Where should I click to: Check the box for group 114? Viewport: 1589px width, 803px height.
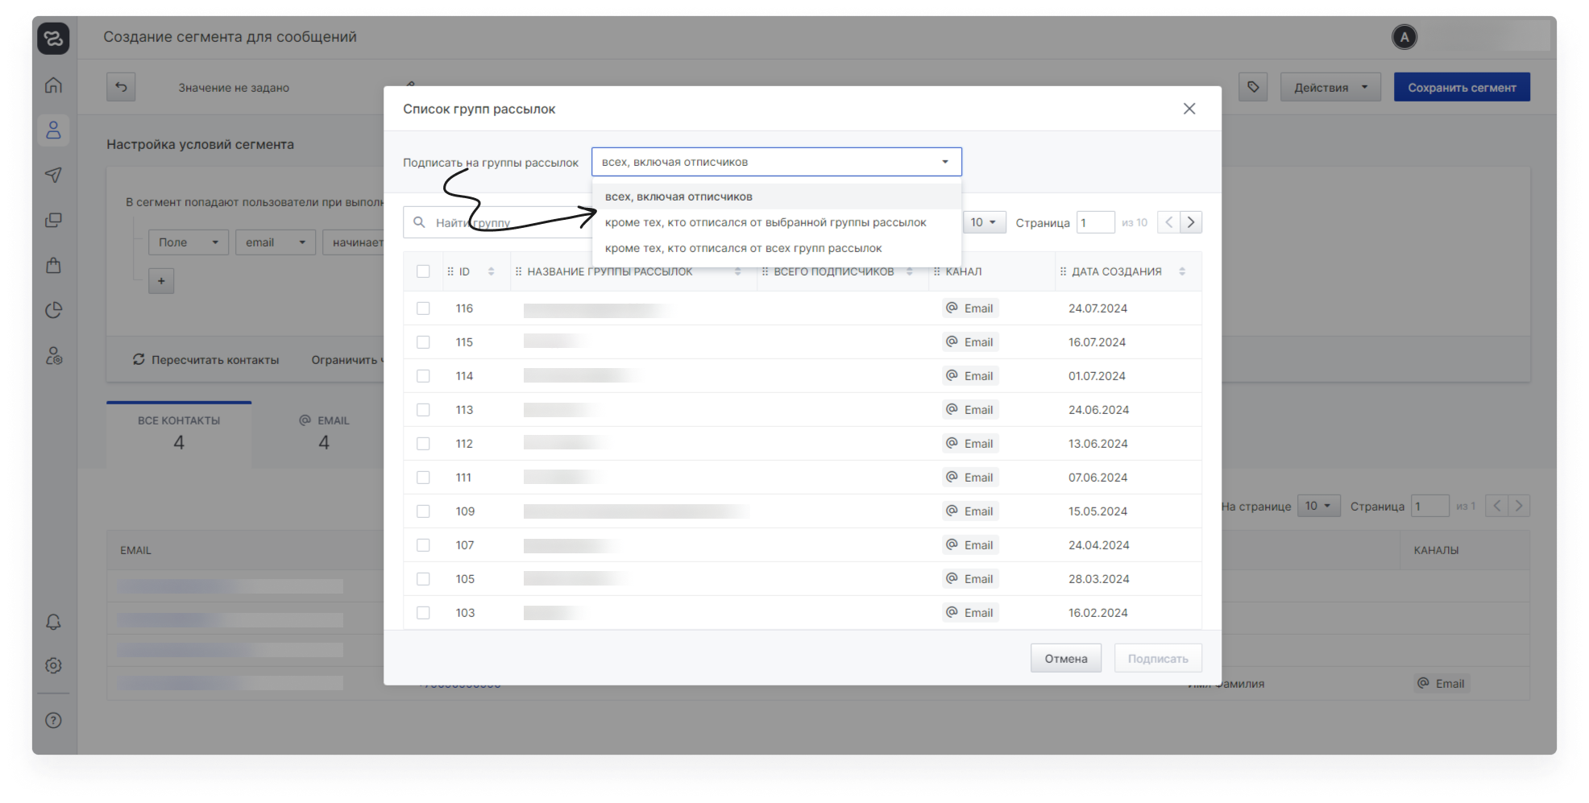pos(423,376)
